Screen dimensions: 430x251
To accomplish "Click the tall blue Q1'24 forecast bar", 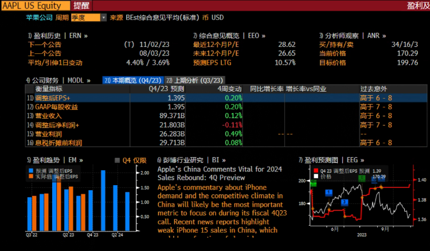I will coord(103,201).
